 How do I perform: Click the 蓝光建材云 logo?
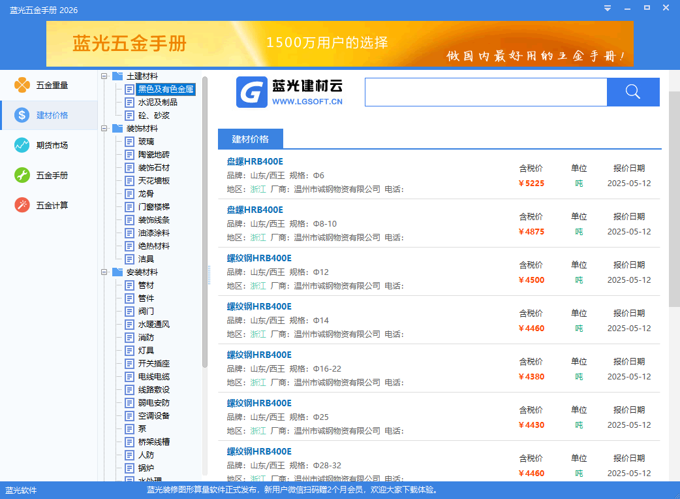point(290,92)
